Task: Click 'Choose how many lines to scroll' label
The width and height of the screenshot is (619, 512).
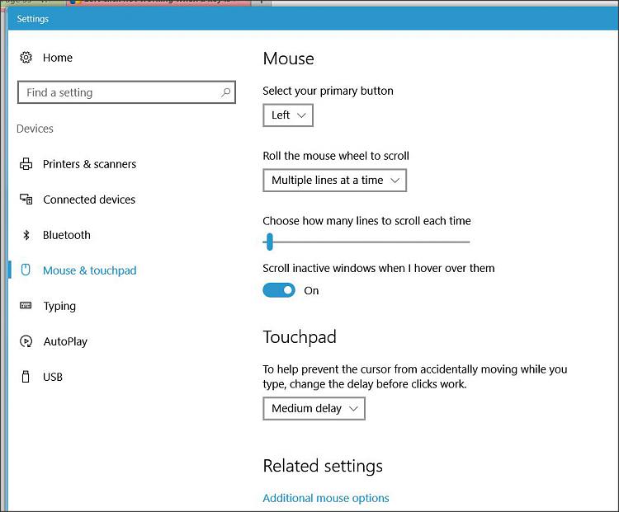Action: coord(366,221)
